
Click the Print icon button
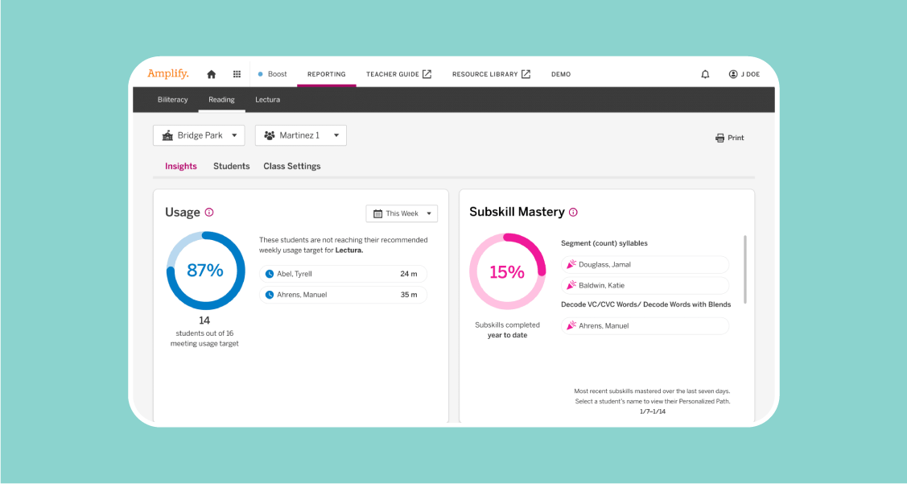(x=730, y=138)
